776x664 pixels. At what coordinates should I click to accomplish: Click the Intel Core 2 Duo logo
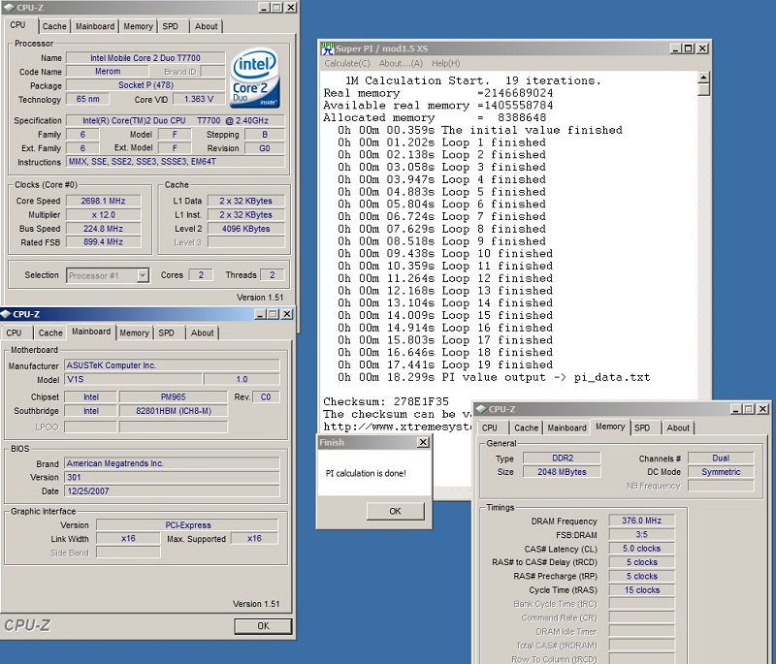[255, 78]
